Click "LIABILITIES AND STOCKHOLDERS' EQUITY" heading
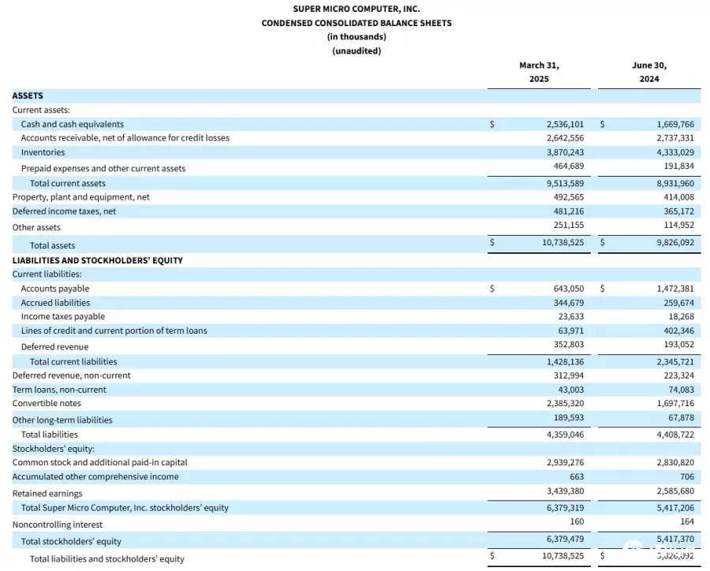This screenshot has width=710, height=571. (97, 260)
